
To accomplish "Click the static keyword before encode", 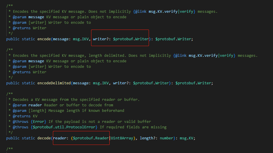I will 29,39.
